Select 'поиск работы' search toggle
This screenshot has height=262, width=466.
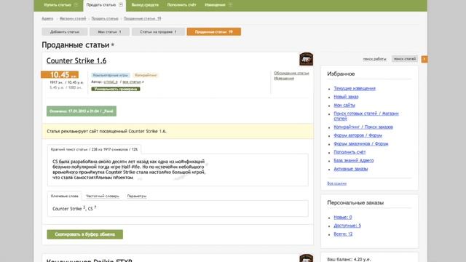pyautogui.click(x=374, y=59)
